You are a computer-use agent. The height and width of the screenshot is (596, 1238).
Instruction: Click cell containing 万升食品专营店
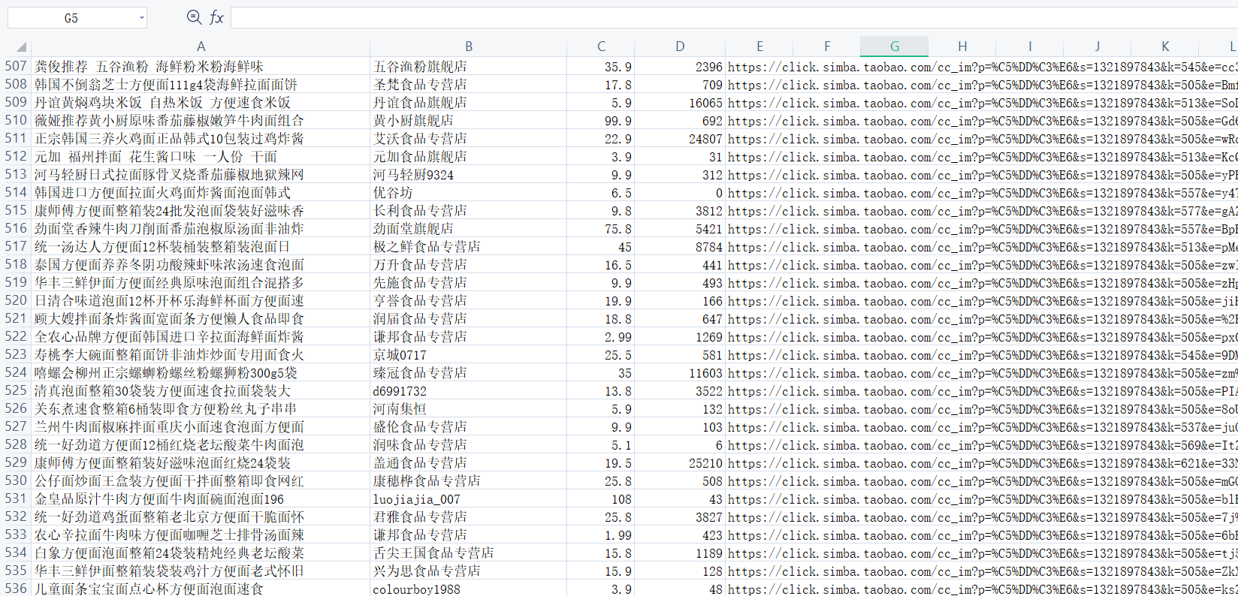468,265
